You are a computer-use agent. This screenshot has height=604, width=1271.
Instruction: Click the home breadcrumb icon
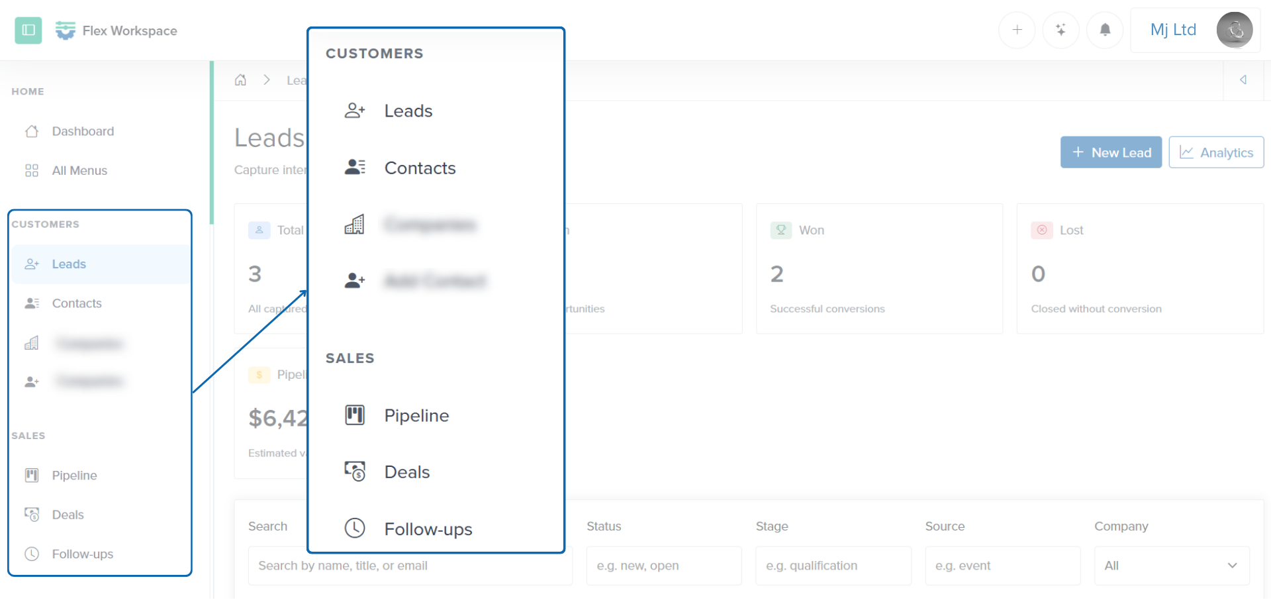point(240,79)
